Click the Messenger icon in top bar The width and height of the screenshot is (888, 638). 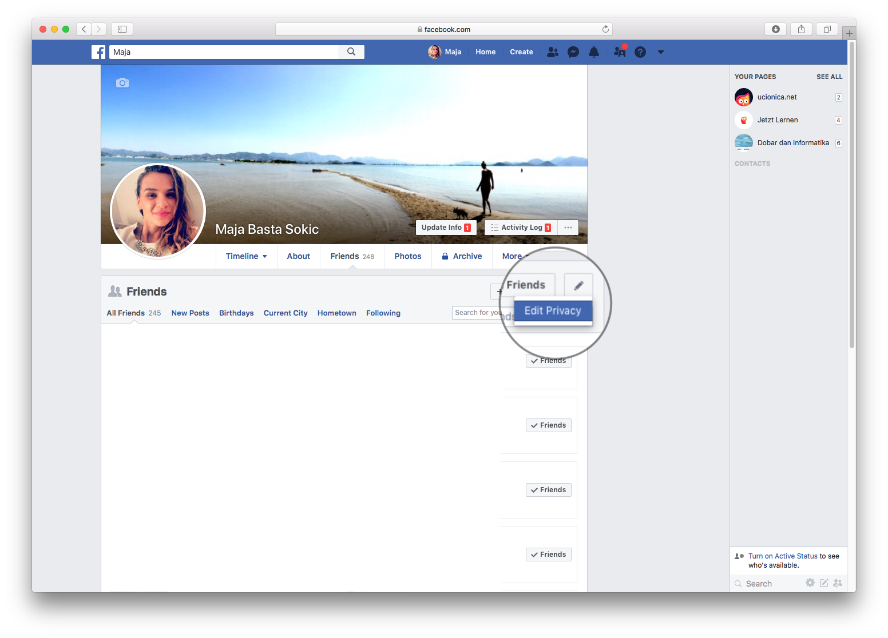[573, 52]
